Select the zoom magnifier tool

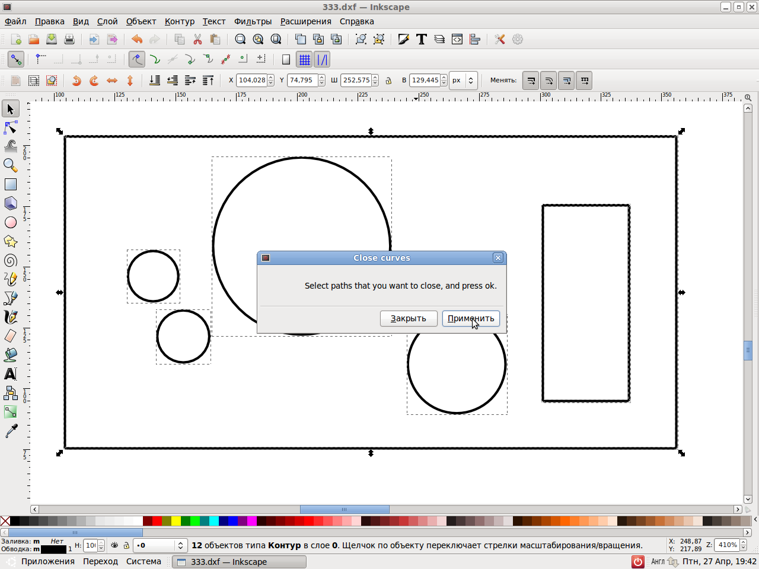[11, 165]
